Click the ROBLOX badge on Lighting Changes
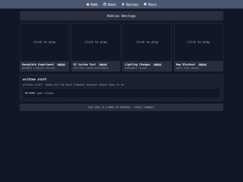243x182 pixels. pyautogui.click(x=157, y=65)
